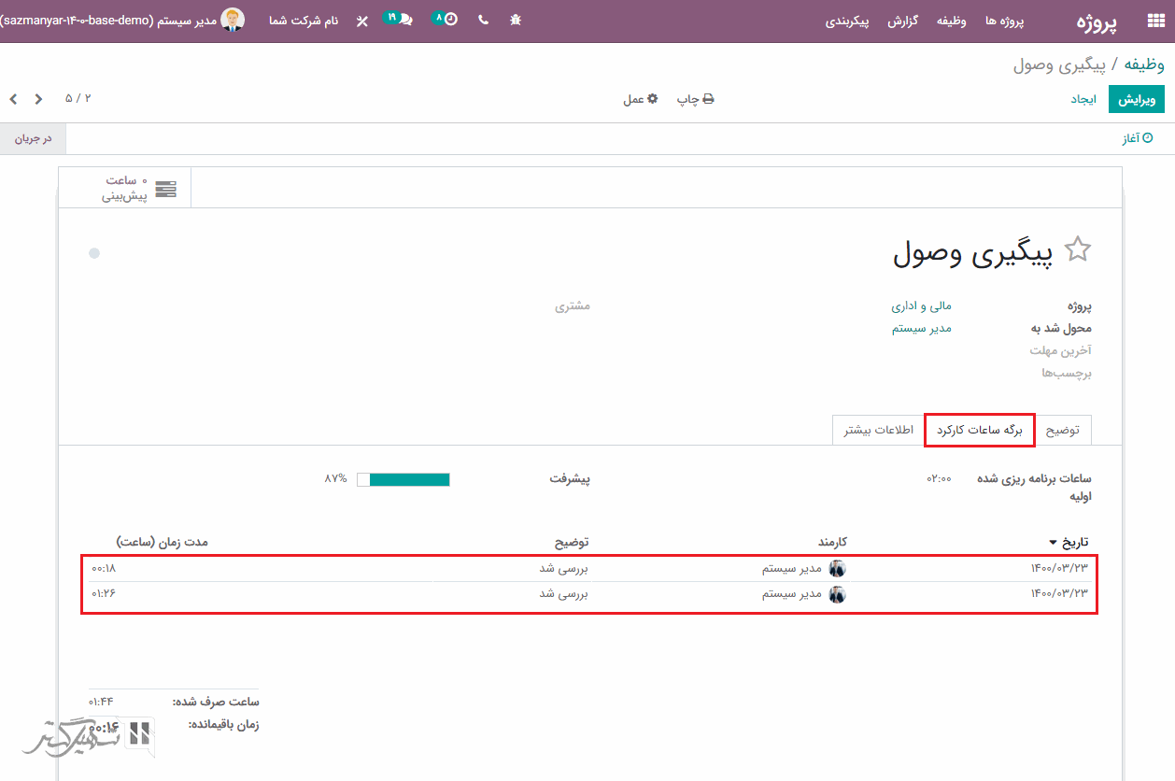Click the bug debug icon
This screenshot has width=1175, height=781.
point(516,20)
